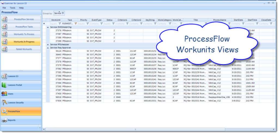Open the Lawson Portal navigation icon
This screenshot has width=279, height=134.
point(4,85)
